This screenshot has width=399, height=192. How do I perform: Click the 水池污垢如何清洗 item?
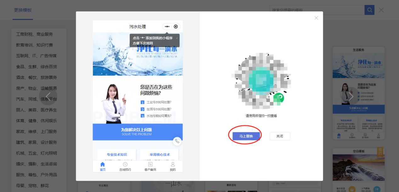click(x=156, y=116)
